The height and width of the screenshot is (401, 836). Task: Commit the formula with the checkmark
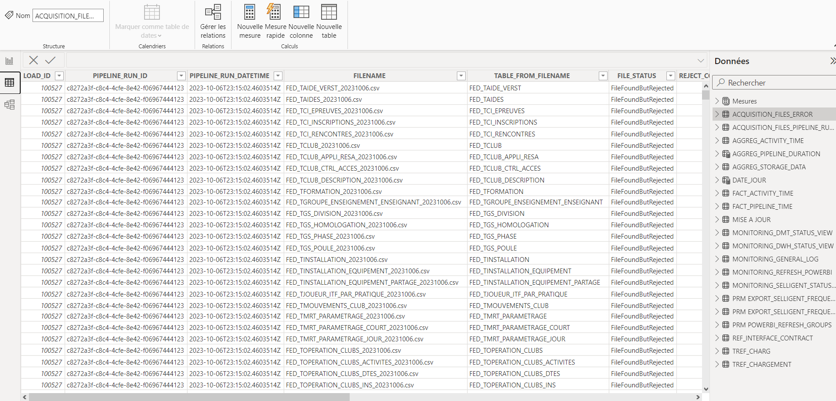click(x=51, y=60)
